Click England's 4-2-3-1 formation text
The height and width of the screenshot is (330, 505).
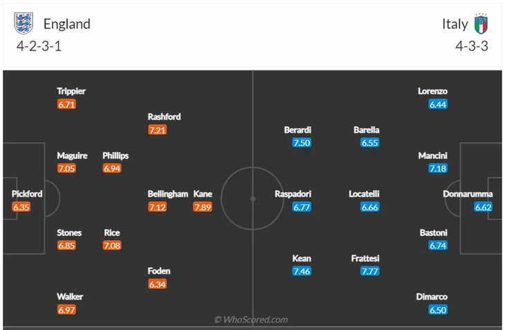click(39, 46)
